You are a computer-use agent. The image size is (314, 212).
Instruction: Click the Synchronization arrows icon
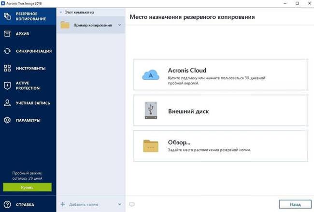7,51
